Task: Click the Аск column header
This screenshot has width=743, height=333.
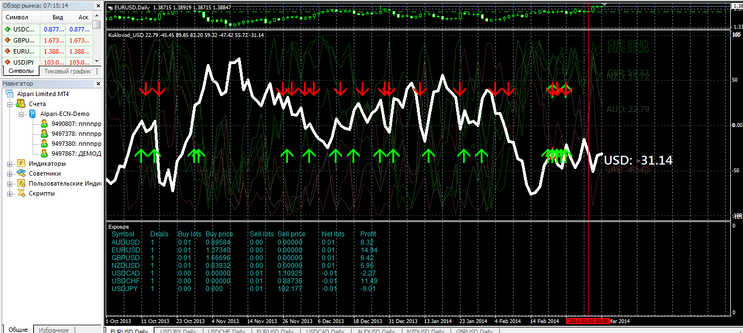Action: click(x=80, y=17)
